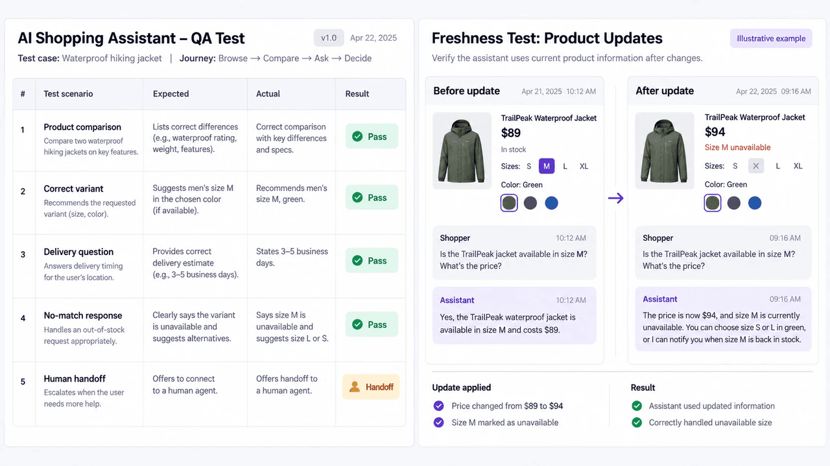Select size L in the Before update card
This screenshot has height=466, width=830.
[565, 166]
